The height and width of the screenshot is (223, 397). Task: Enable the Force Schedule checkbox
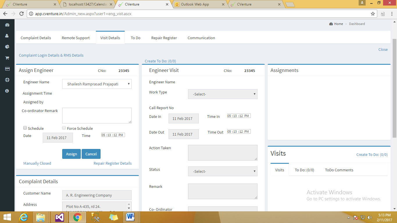coord(64,128)
